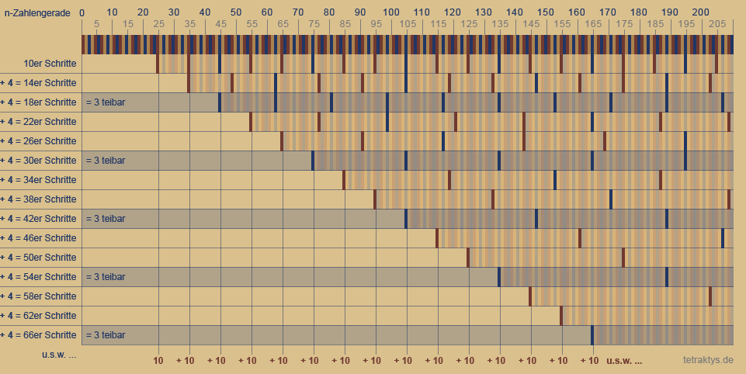
Task: Click the n-Zahlengerade heading label
Action: [x=37, y=13]
